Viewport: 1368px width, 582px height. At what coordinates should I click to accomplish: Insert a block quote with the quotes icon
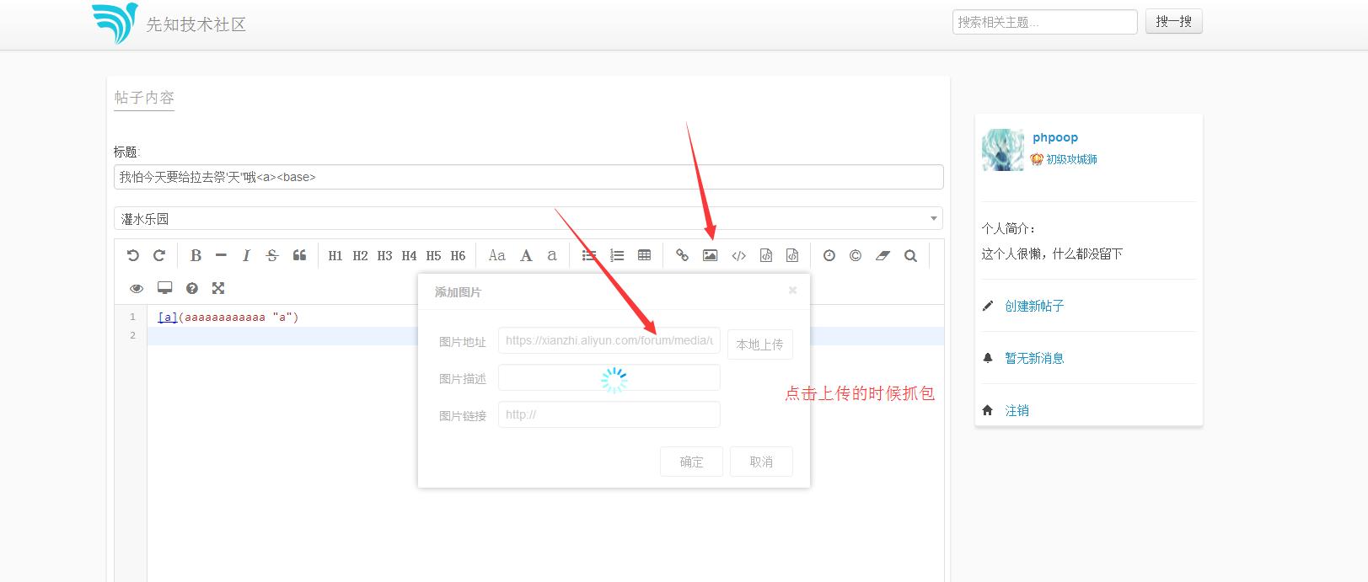pyautogui.click(x=299, y=255)
